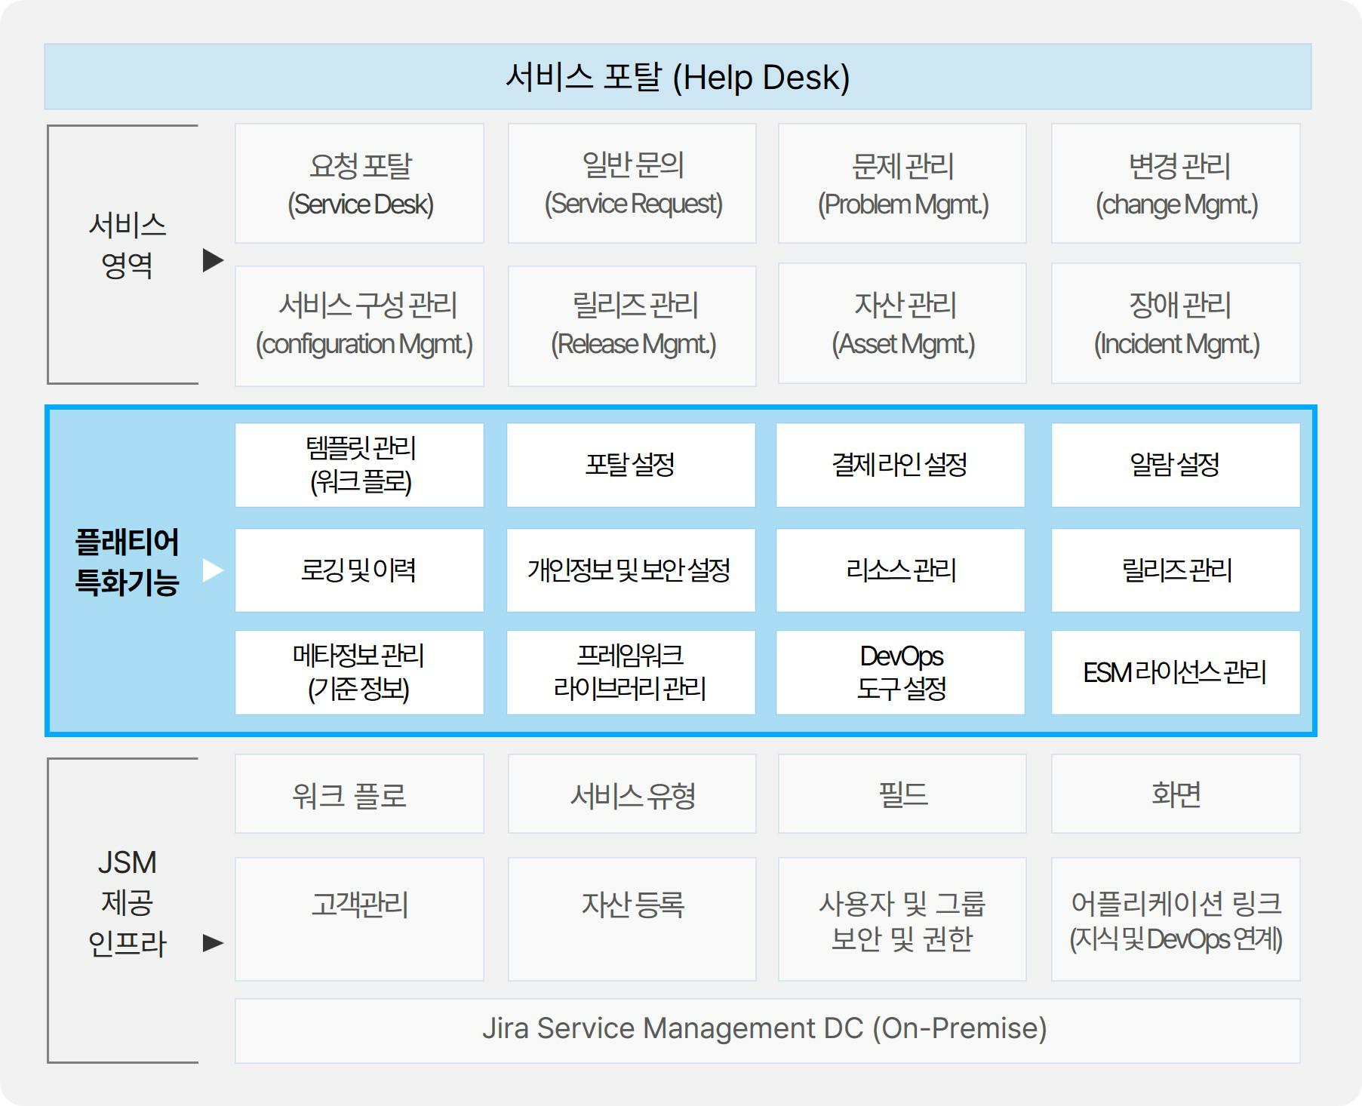Click the arrow beside JSM 제공 인프라
The image size is (1362, 1106).
(x=214, y=942)
